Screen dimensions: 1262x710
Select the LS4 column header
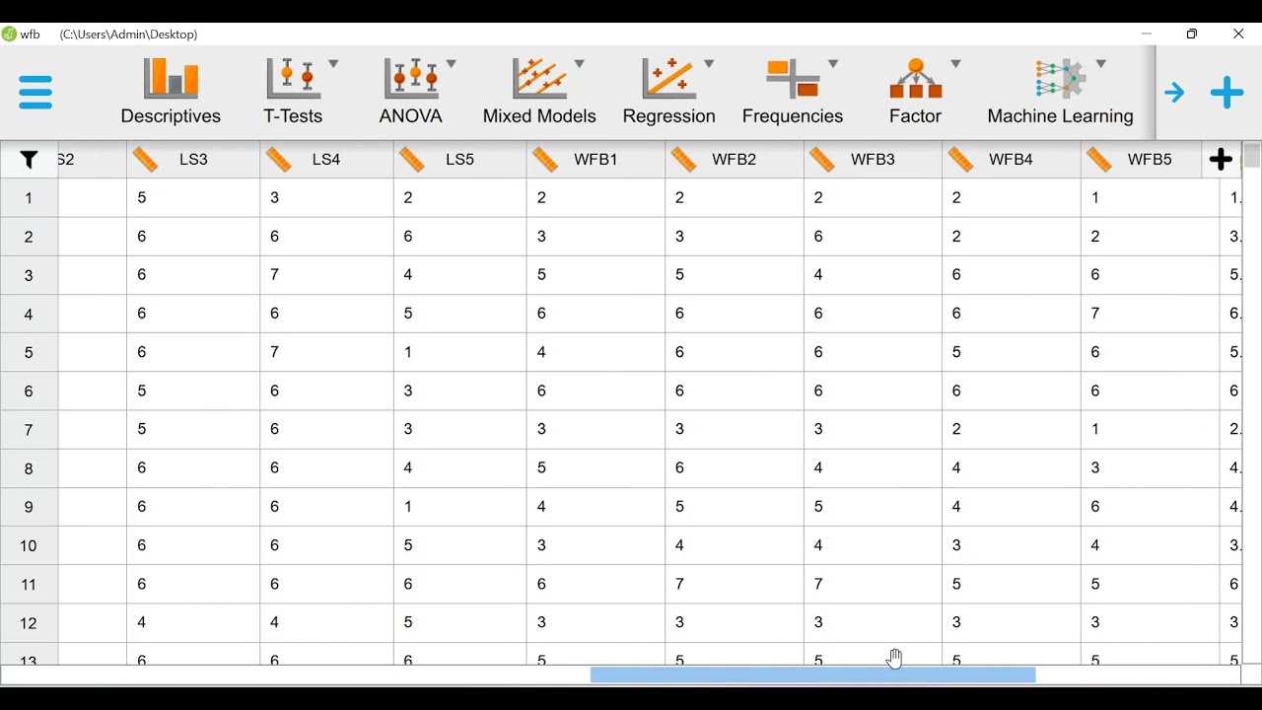pyautogui.click(x=326, y=160)
